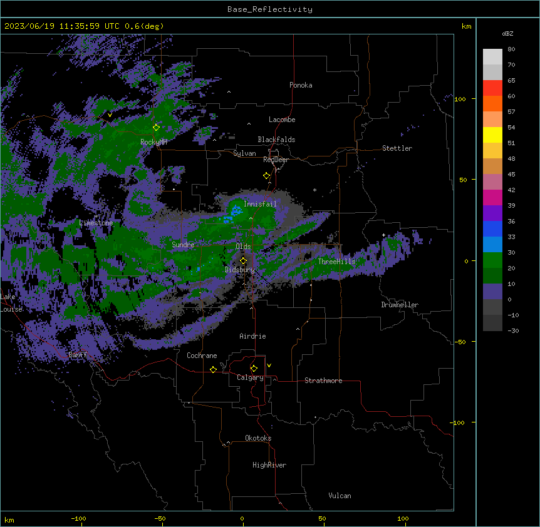
Task: Click the Calgary city label
Action: pyautogui.click(x=250, y=377)
